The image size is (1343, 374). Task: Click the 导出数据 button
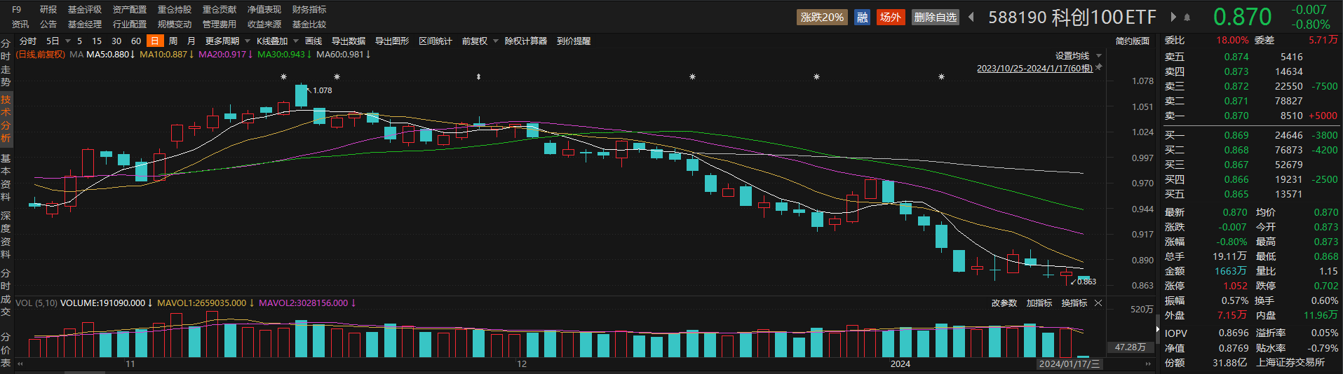(349, 41)
